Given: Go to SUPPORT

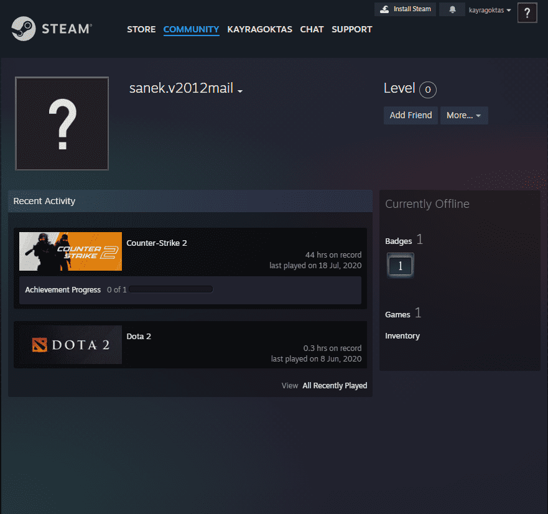Looking at the screenshot, I should tap(352, 29).
